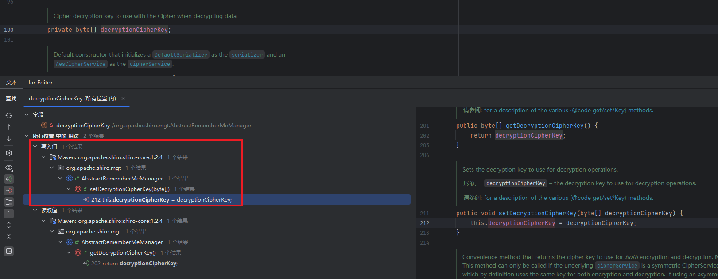Click DefaultSerializer link in documentation
The image size is (718, 279).
click(181, 55)
